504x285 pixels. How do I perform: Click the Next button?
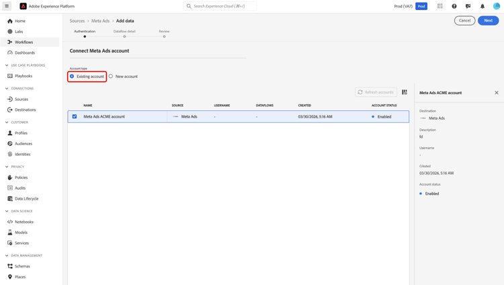[488, 21]
